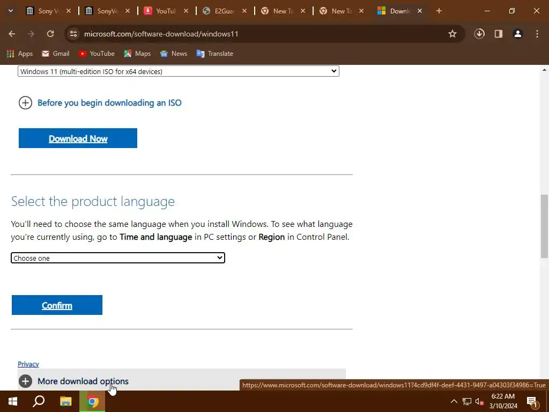549x412 pixels.
Task: Open Maps bookmark
Action: pos(137,54)
